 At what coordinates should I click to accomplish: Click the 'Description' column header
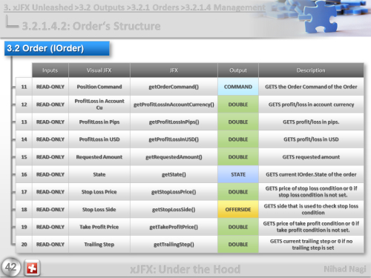[x=311, y=70]
